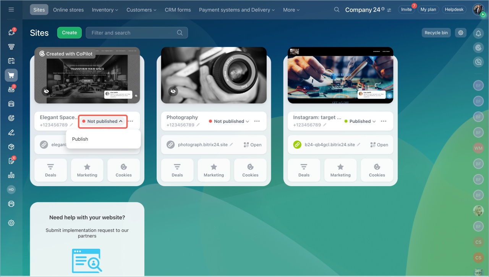Expand Not published status of Photography
This screenshot has height=277, width=489.
(229, 121)
